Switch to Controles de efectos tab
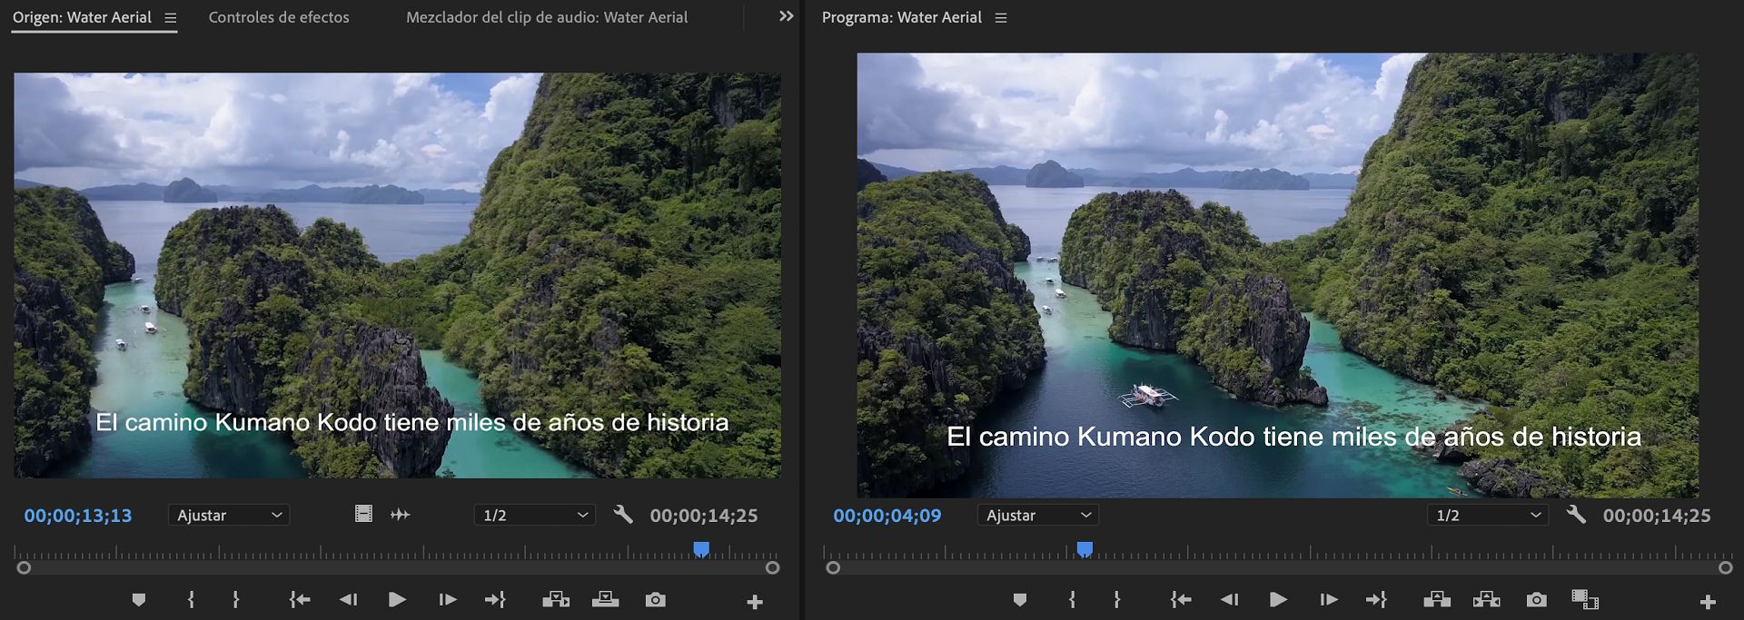1744x620 pixels. pyautogui.click(x=279, y=17)
